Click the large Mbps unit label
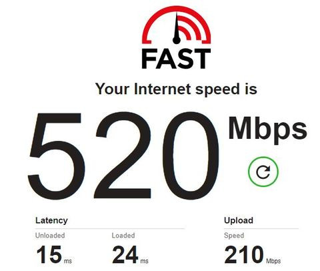Viewport: 320px width, 271px height. pyautogui.click(x=268, y=130)
